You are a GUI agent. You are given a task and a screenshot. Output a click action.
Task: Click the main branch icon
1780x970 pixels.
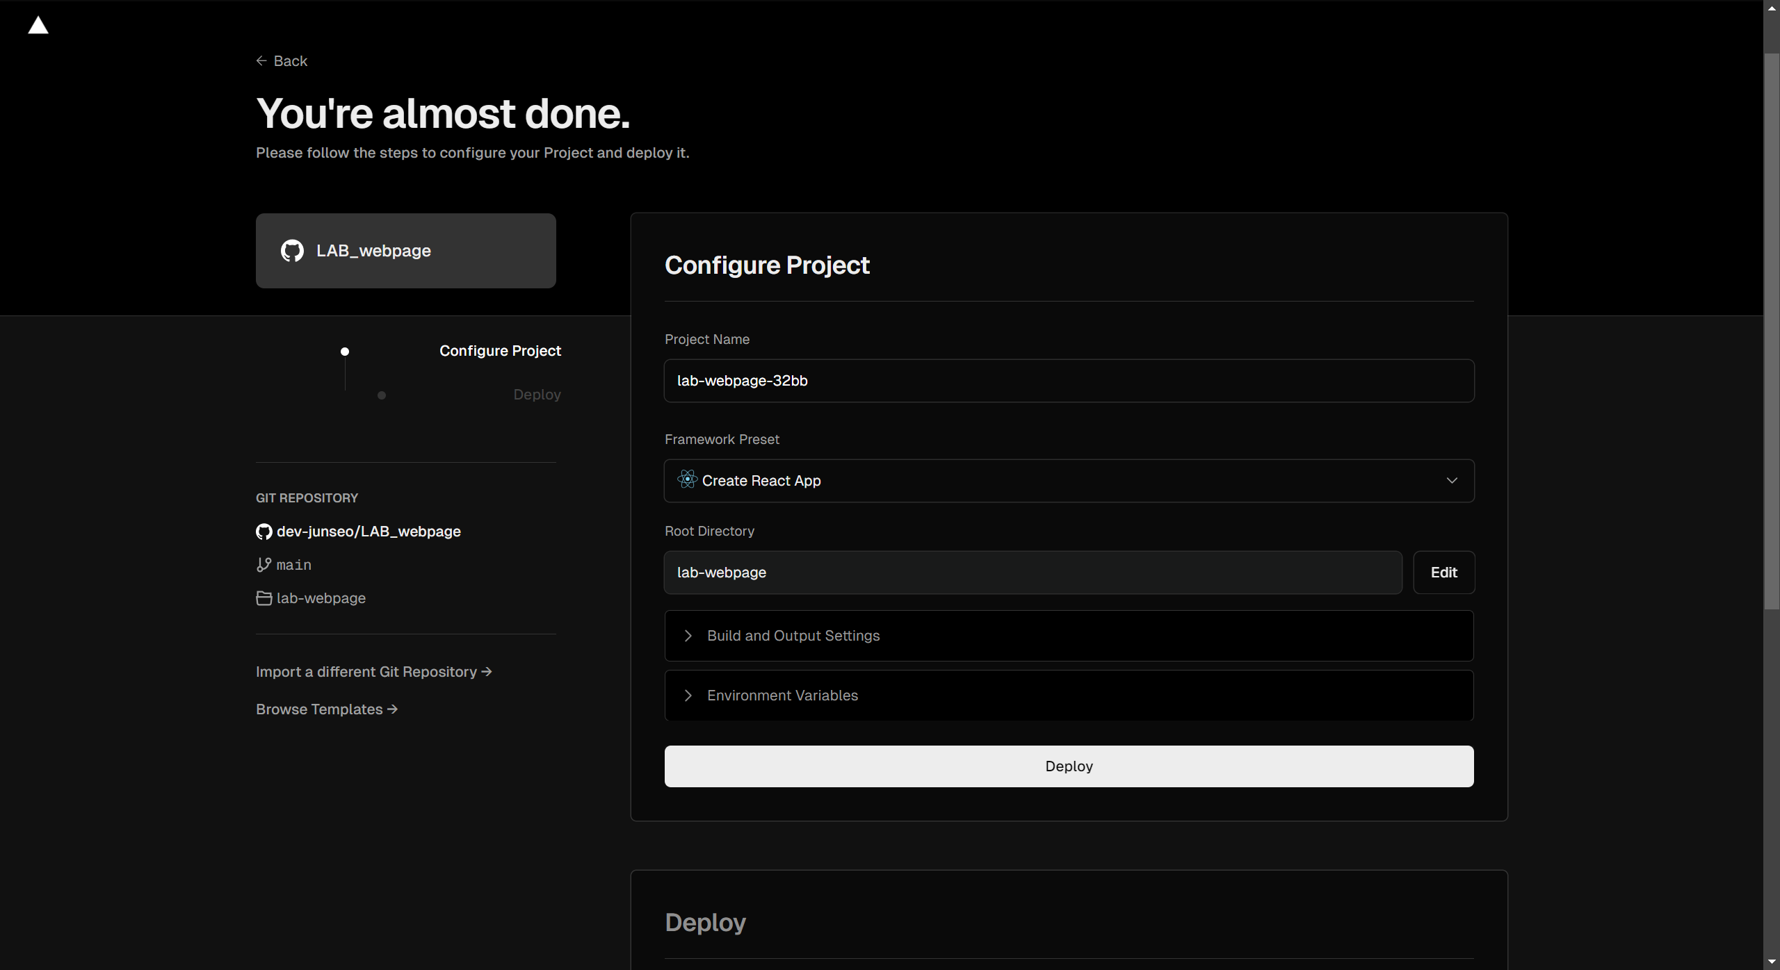click(264, 565)
